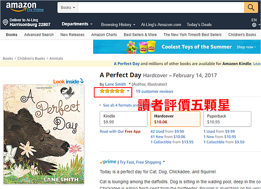This screenshot has width=261, height=189.
Task: Click the orange search magnifier button
Action: click(251, 8)
